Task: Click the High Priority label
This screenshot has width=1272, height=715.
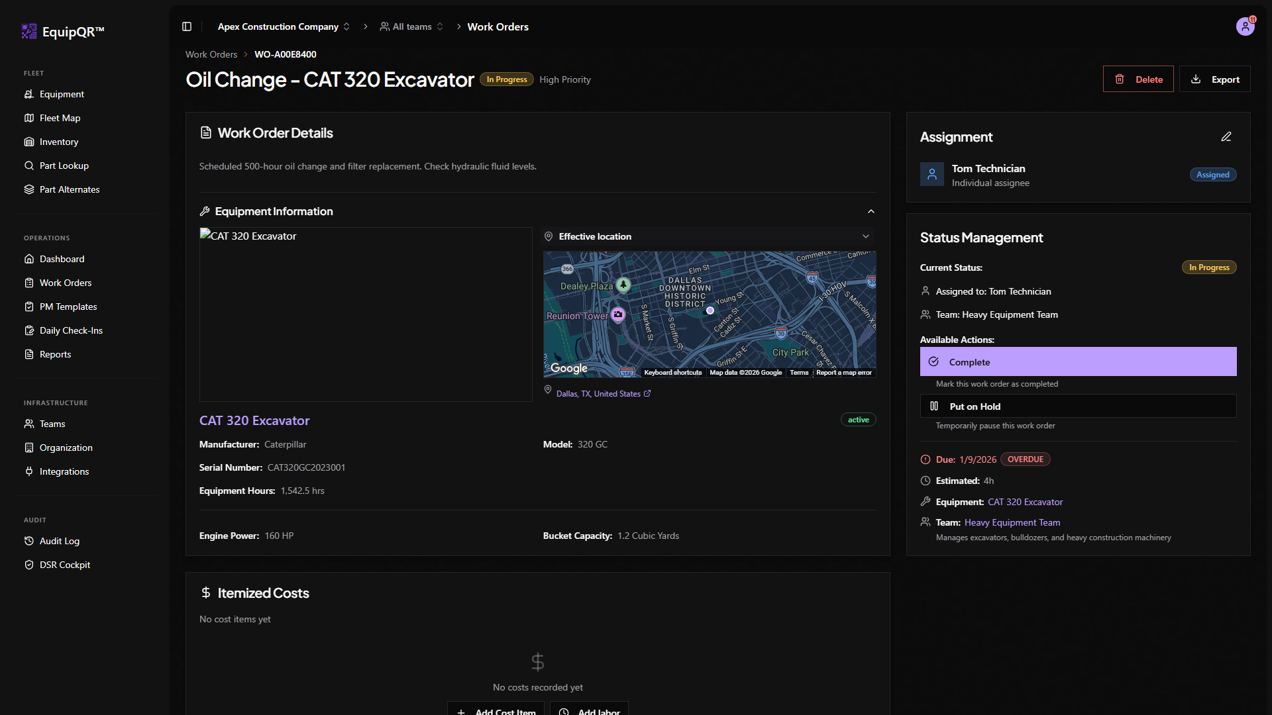Action: click(x=565, y=79)
